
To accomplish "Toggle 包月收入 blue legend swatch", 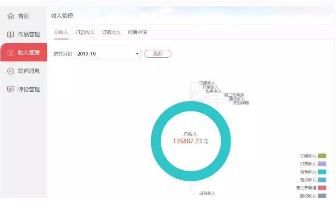I will [322, 180].
